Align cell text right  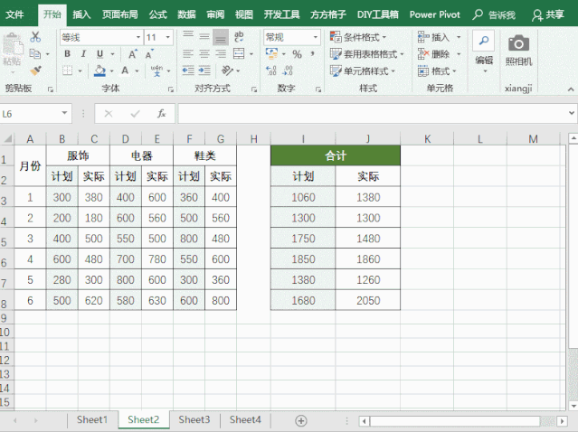click(x=221, y=53)
